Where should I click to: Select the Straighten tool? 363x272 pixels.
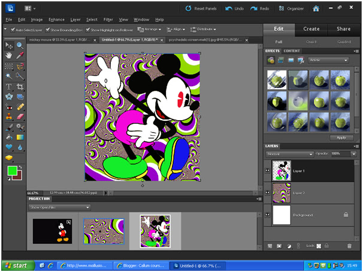[x=20, y=97]
